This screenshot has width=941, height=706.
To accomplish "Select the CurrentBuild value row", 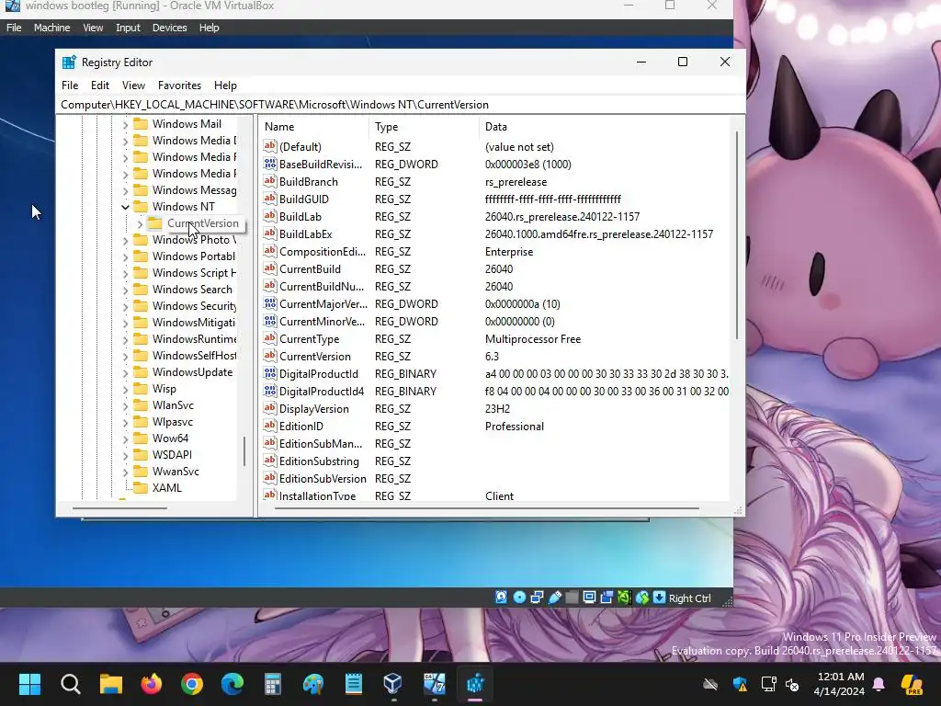I will (495, 269).
